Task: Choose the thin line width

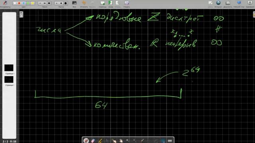Action: point(40,3)
